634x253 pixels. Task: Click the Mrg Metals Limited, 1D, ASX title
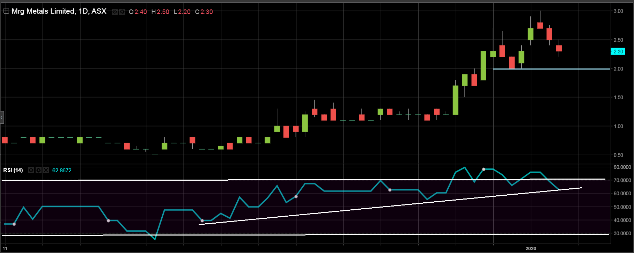coord(59,11)
